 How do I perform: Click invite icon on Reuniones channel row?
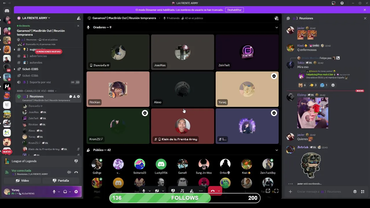[75, 96]
